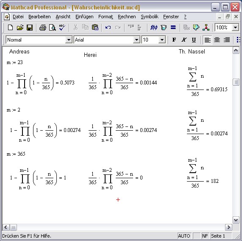
Task: Save the worksheet with floppy icon
Action: 30,28
